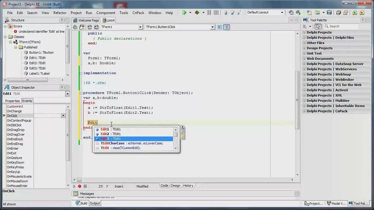Open the Default Layout dropdown
The image size is (374, 210).
(282, 13)
